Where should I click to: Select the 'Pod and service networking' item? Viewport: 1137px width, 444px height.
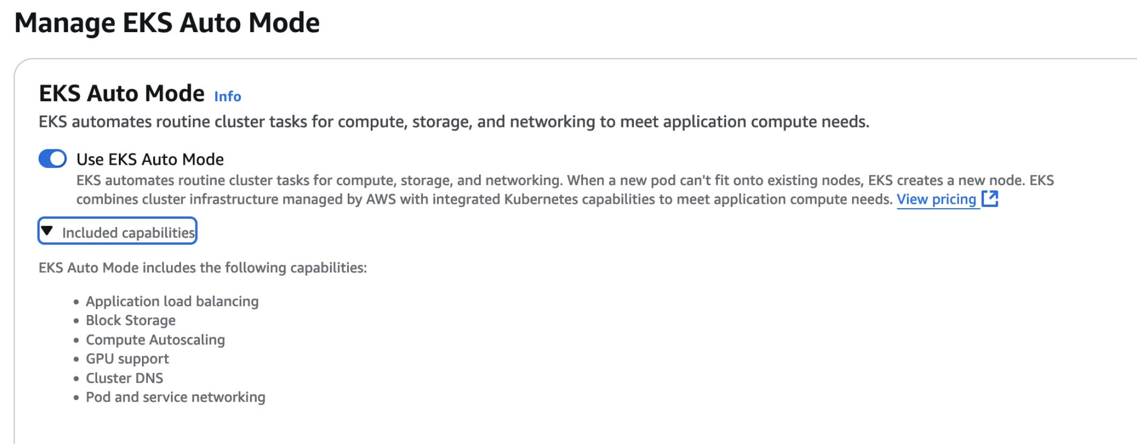[175, 397]
